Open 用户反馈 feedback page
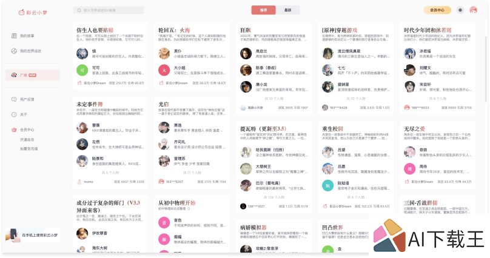Viewport: 490px width, 258px height. click(23, 99)
